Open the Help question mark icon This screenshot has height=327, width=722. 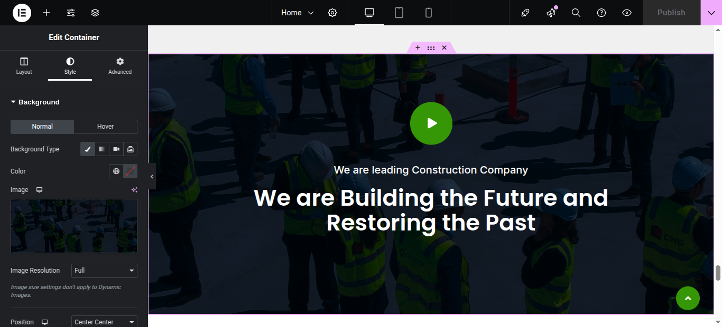point(601,13)
